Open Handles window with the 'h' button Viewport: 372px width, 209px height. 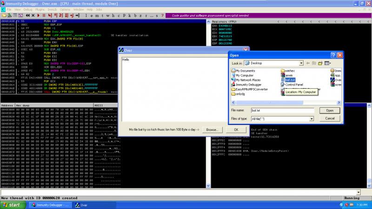tap(113, 16)
